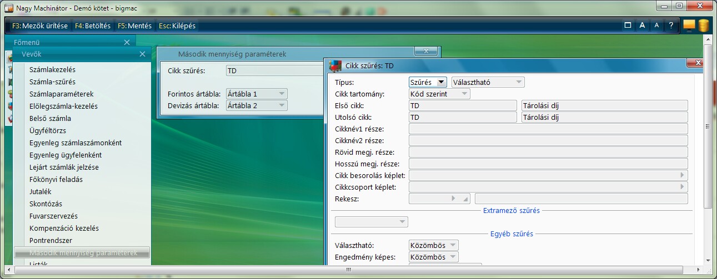Click the Utolsó cikk code field
This screenshot has width=717, height=279.
click(463, 117)
